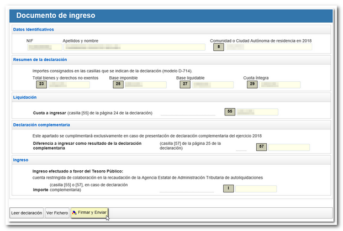Click the box number 8 label
Image resolution: width=343 pixels, height=231 pixels.
219,47
